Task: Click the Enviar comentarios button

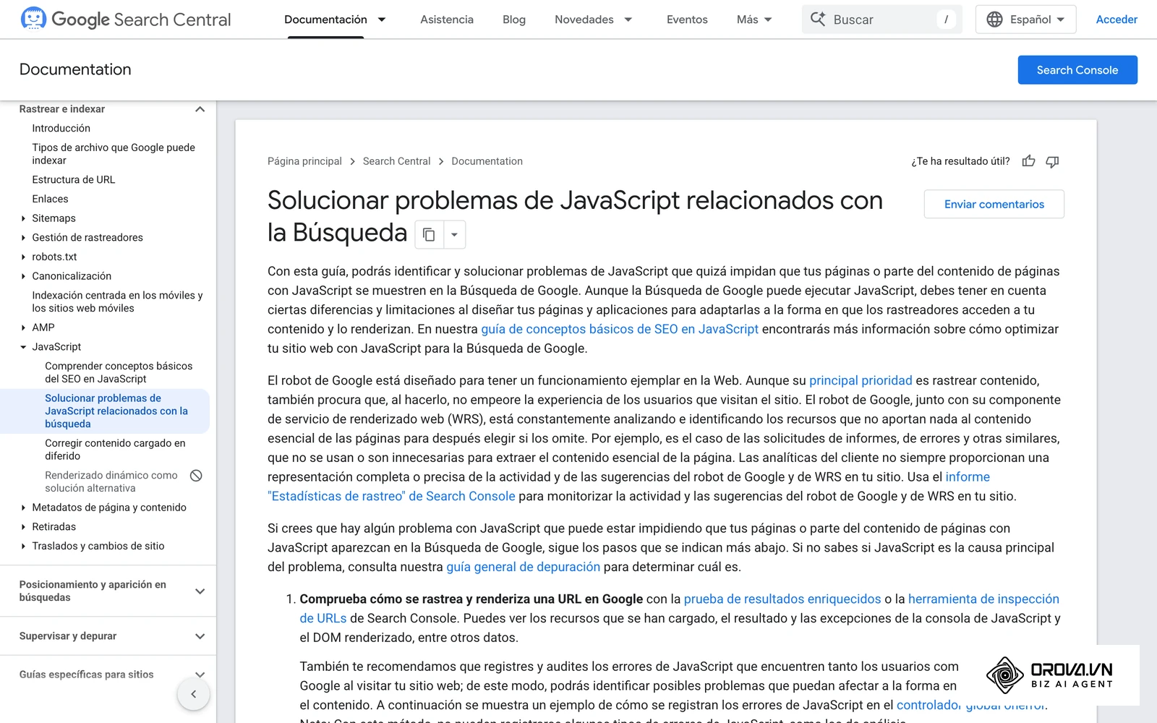Action: [x=994, y=205]
